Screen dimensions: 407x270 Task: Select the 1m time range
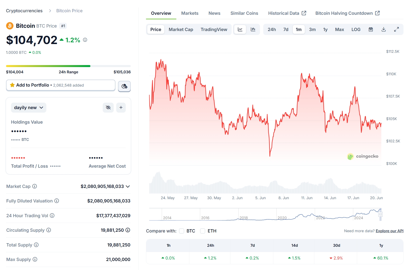pos(299,30)
